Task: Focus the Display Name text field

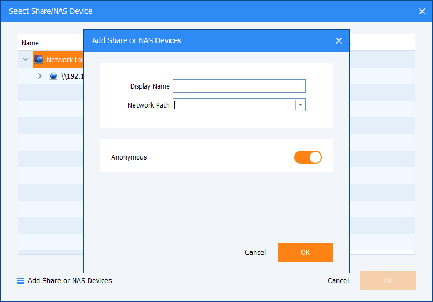Action: [x=239, y=86]
